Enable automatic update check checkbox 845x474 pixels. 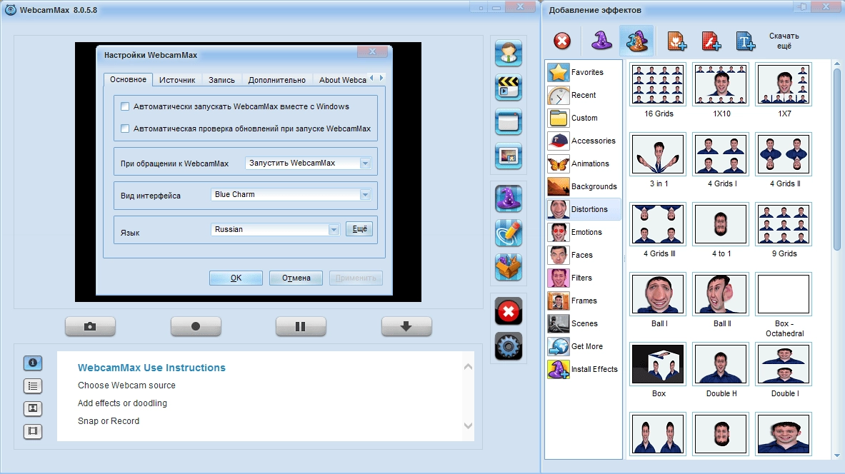tap(125, 128)
